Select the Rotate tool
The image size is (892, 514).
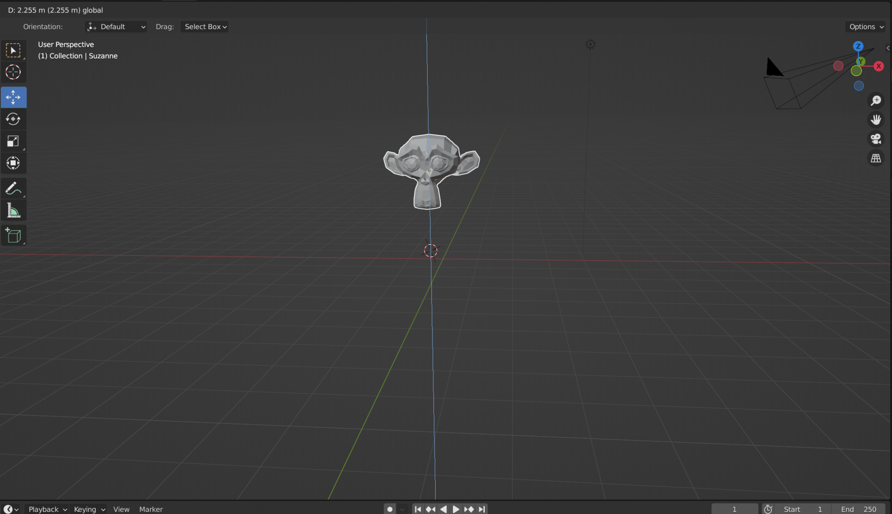14,119
